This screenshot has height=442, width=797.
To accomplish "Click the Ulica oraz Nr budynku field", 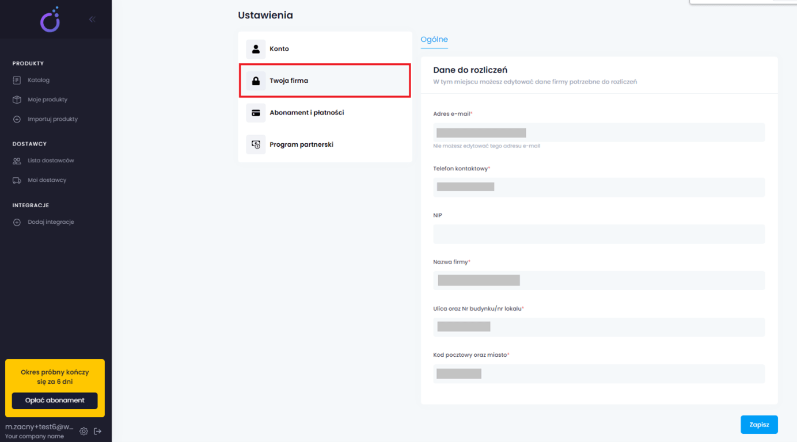I will [x=599, y=327].
